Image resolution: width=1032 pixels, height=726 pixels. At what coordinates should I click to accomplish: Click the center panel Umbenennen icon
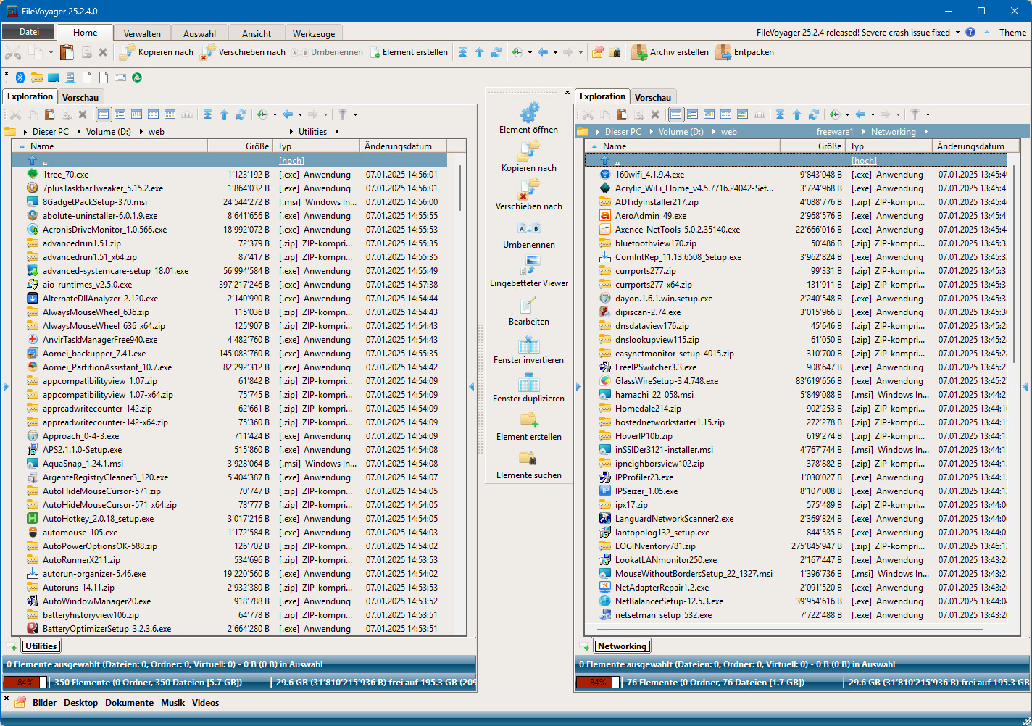pyautogui.click(x=529, y=228)
